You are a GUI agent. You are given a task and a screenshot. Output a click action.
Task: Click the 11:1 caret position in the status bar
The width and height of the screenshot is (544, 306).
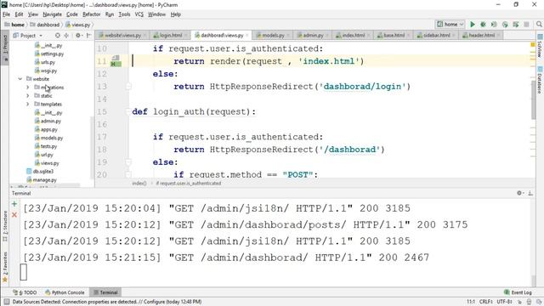471,302
